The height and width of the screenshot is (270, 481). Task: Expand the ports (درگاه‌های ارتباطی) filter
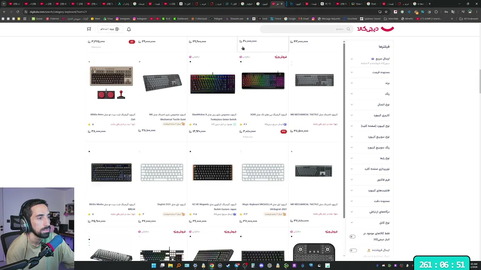(x=370, y=212)
